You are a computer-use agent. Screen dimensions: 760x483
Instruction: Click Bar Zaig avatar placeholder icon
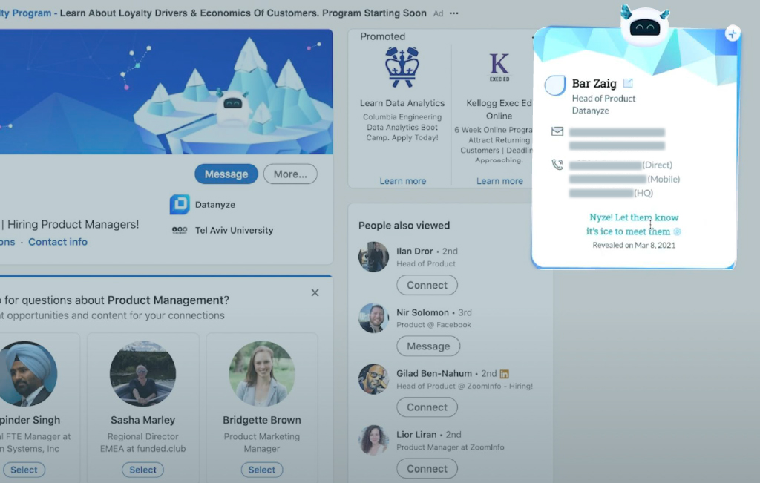point(555,86)
